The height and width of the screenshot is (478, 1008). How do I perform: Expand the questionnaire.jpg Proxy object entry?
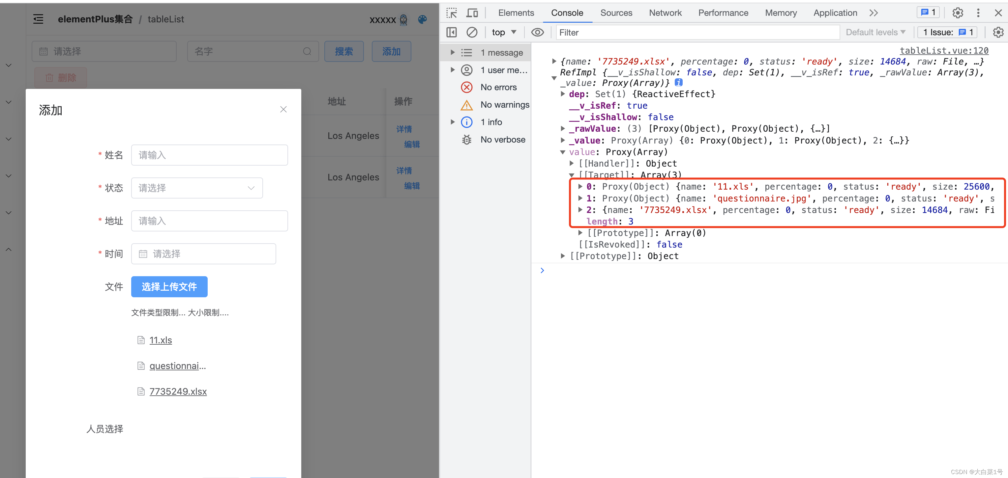coord(581,198)
